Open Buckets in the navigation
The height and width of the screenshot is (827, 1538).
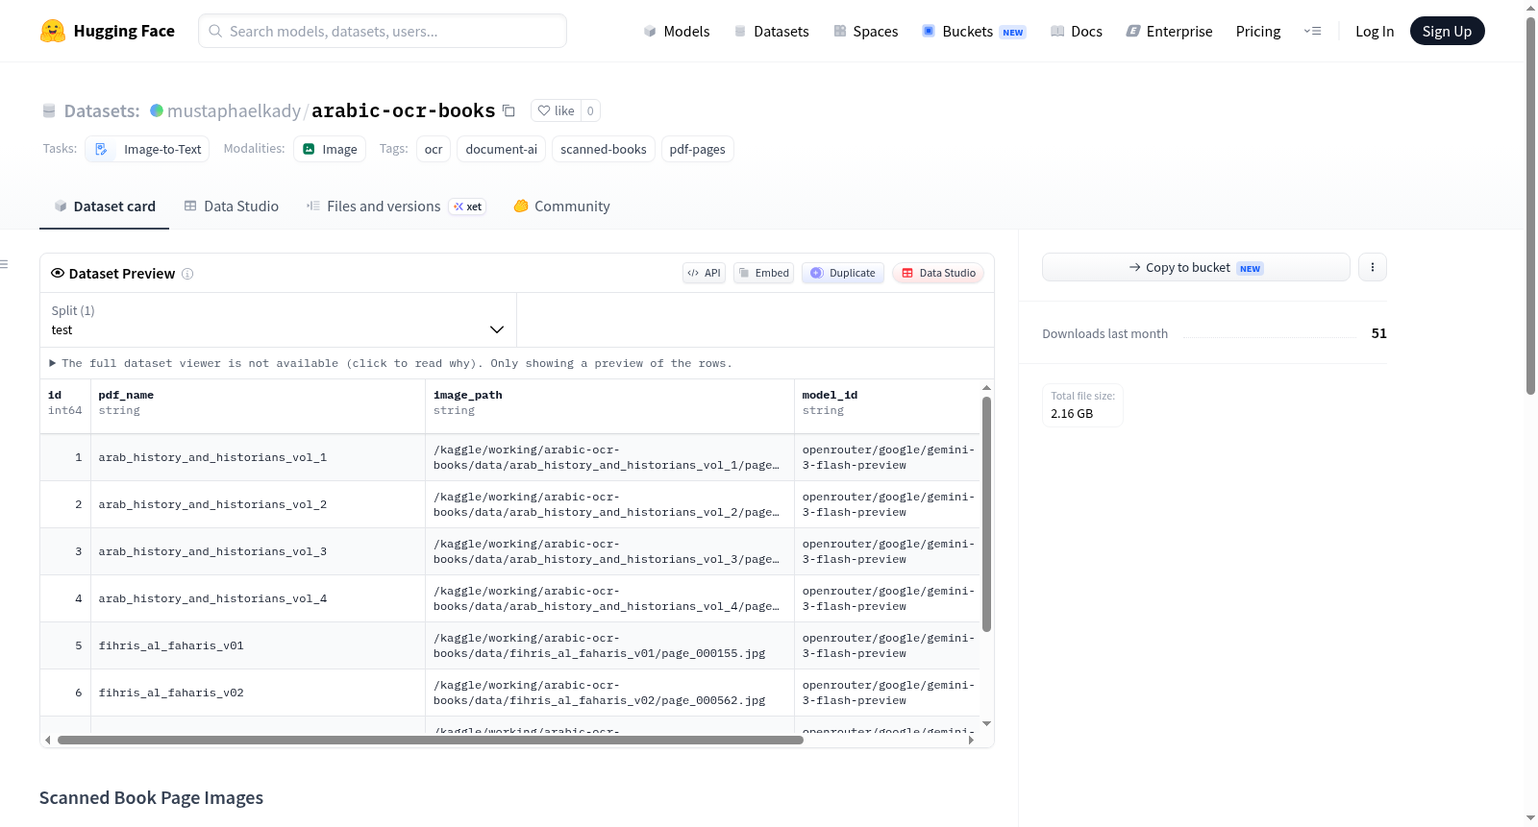click(974, 31)
